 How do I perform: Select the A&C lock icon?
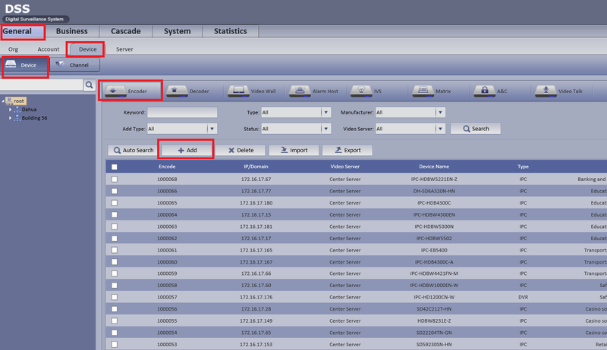coord(484,91)
